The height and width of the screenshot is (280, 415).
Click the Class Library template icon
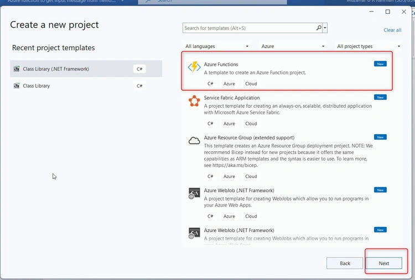(17, 86)
